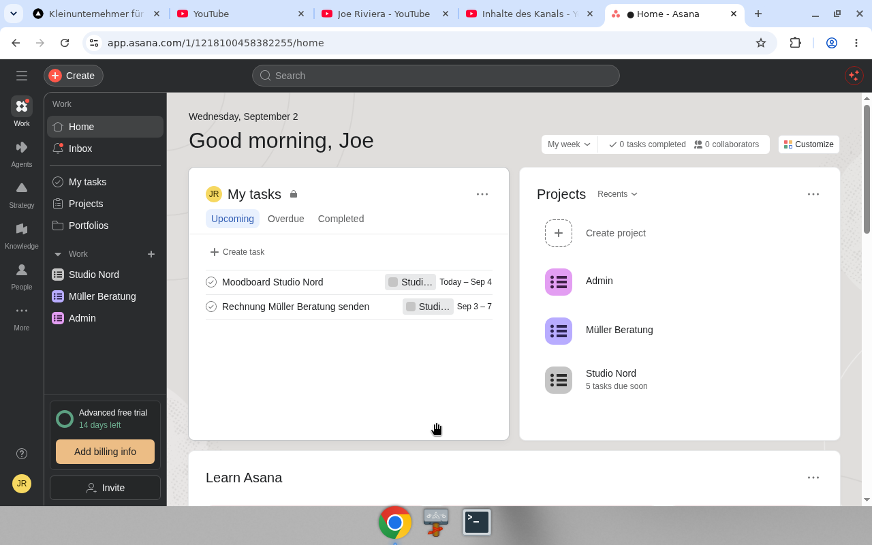Open the People section icon

point(22,275)
